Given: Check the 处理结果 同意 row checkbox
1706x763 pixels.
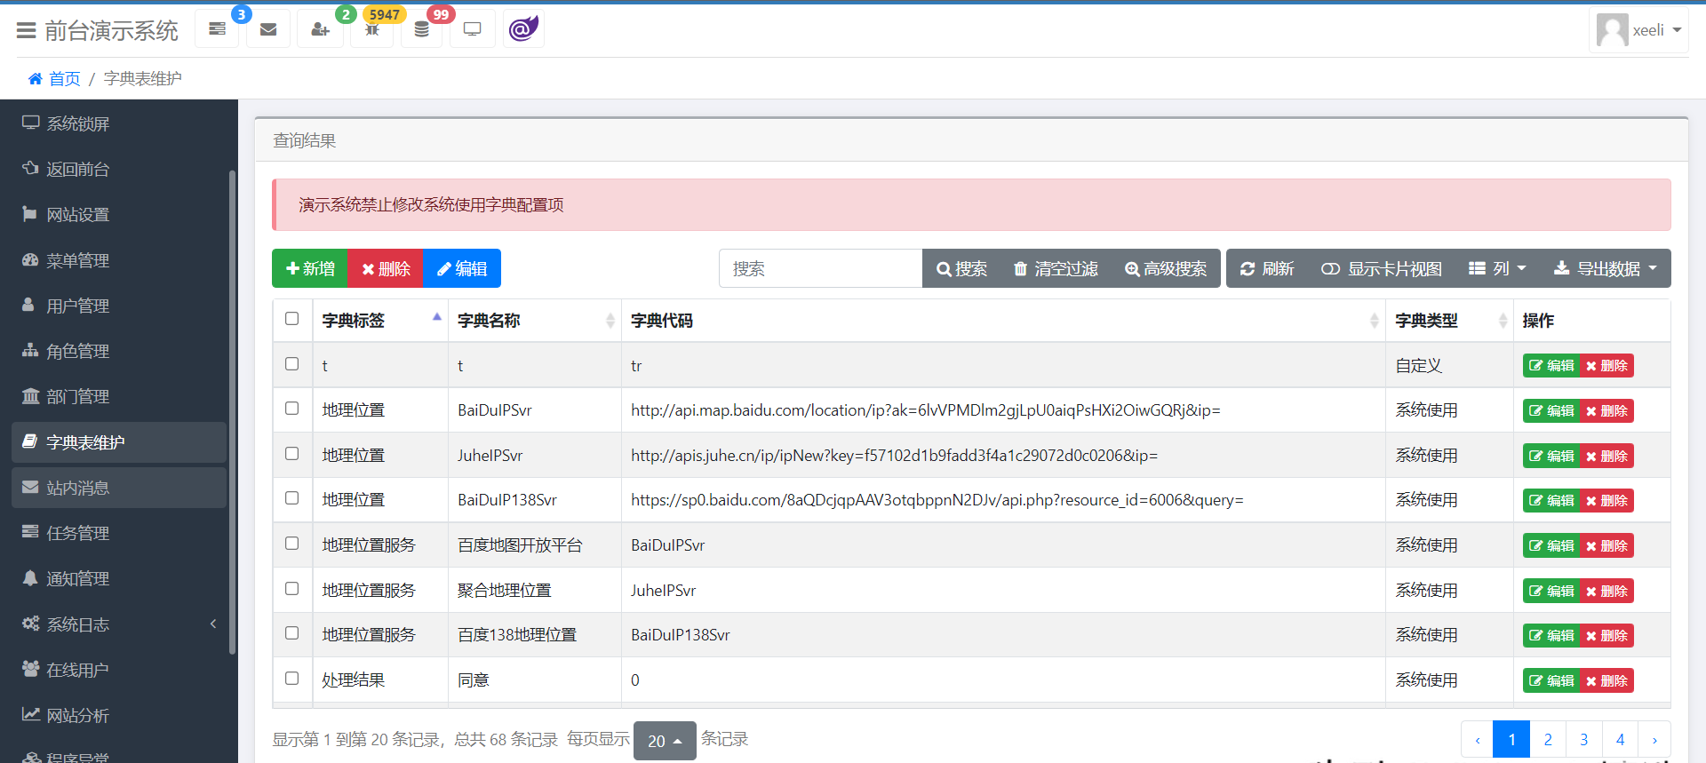Looking at the screenshot, I should [291, 679].
